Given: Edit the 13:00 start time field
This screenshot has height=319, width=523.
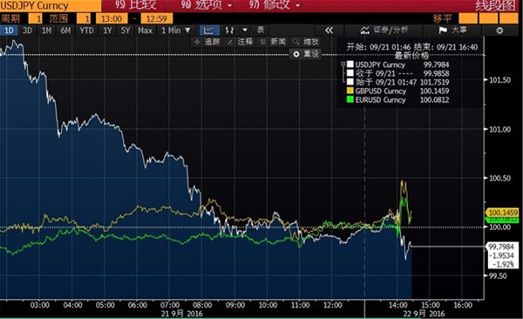Looking at the screenshot, I should [x=112, y=18].
